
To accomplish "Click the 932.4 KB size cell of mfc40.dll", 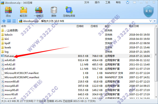I will [83, 60].
